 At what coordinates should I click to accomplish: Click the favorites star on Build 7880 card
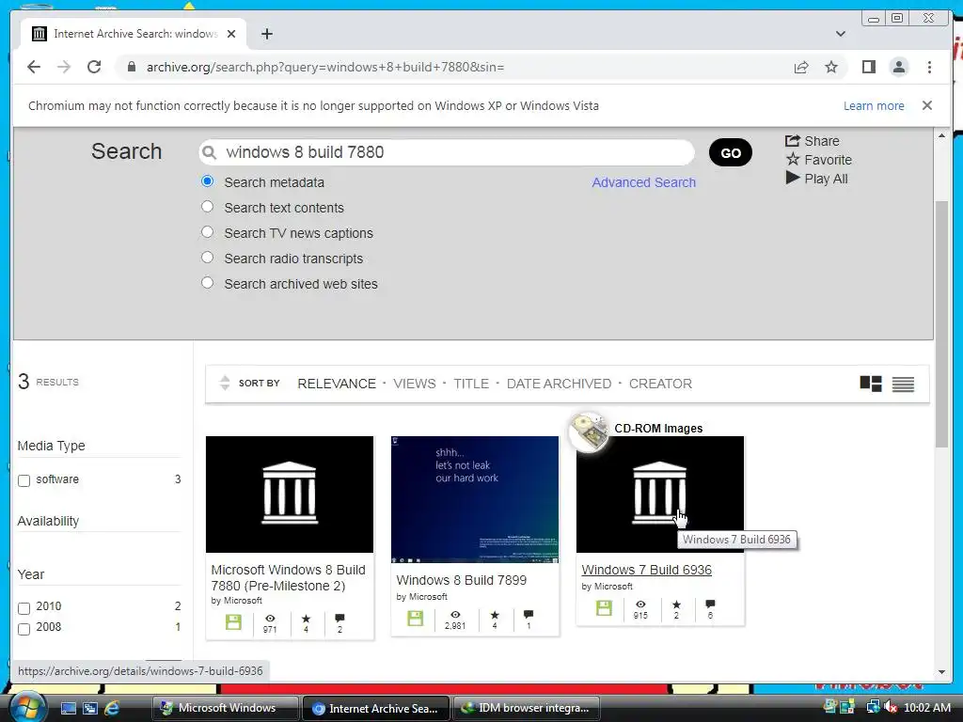306,619
